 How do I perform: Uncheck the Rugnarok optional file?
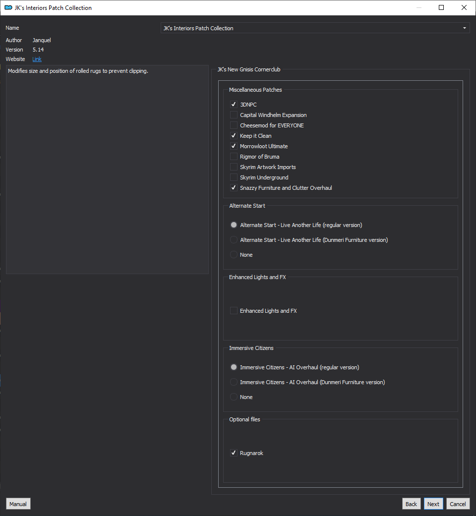pos(234,453)
